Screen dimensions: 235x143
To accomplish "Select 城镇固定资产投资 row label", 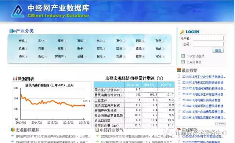I will coord(107,105).
